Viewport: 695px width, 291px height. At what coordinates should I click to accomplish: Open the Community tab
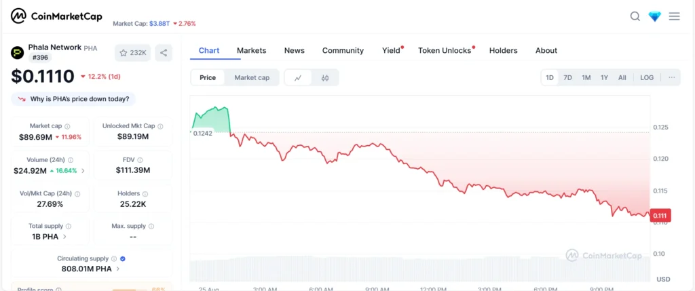[343, 50]
